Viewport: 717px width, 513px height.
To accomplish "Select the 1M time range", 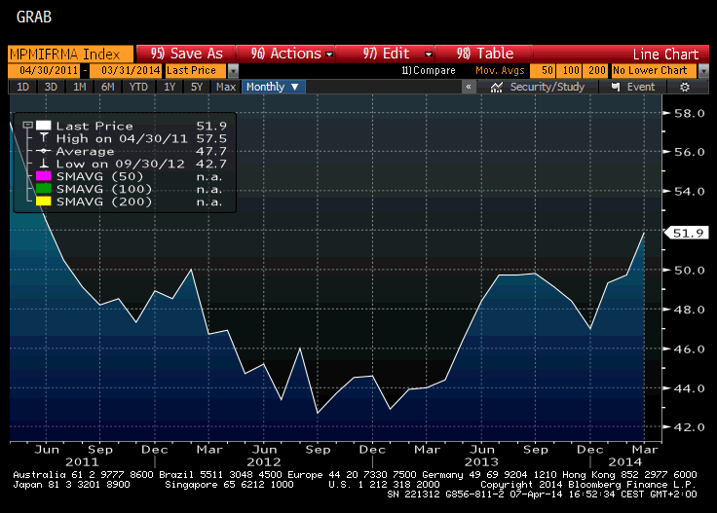I will (x=80, y=87).
